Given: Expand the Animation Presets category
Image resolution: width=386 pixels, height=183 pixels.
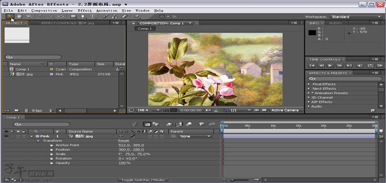Looking at the screenshot, I should click(309, 93).
